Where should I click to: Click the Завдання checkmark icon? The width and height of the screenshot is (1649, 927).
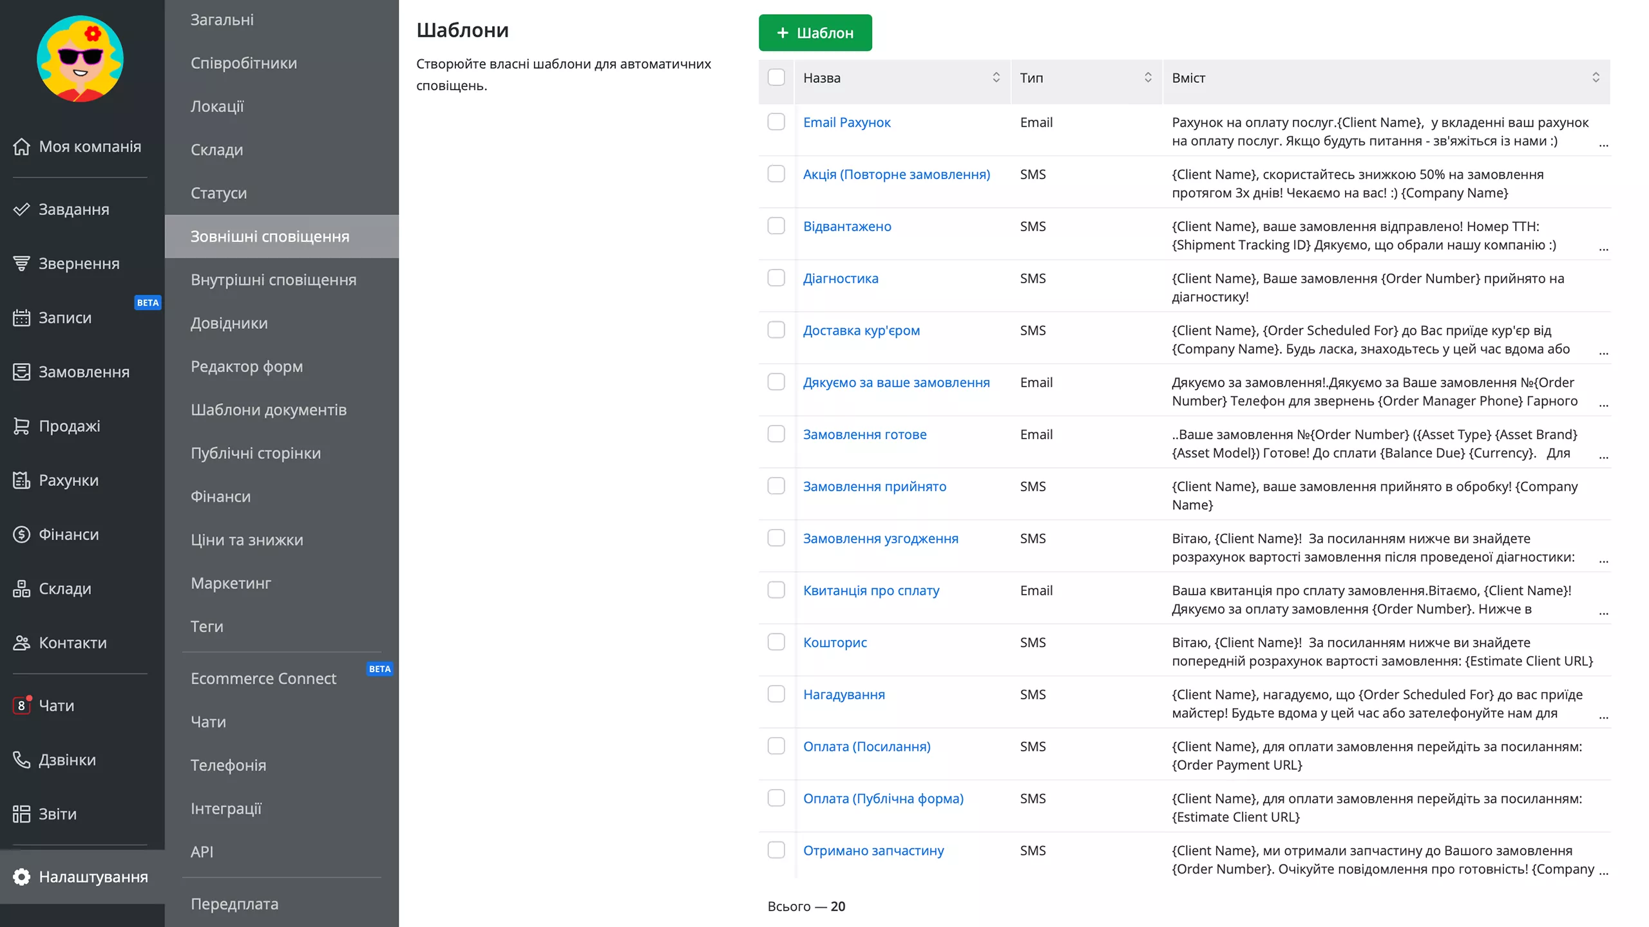point(21,209)
